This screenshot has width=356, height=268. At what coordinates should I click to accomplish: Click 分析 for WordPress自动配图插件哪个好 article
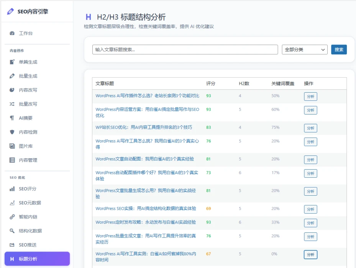[x=310, y=173]
